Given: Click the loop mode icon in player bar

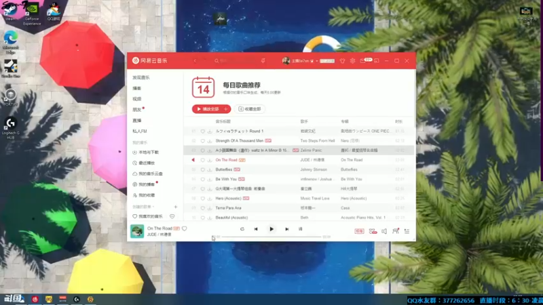Looking at the screenshot, I should coord(242,229).
